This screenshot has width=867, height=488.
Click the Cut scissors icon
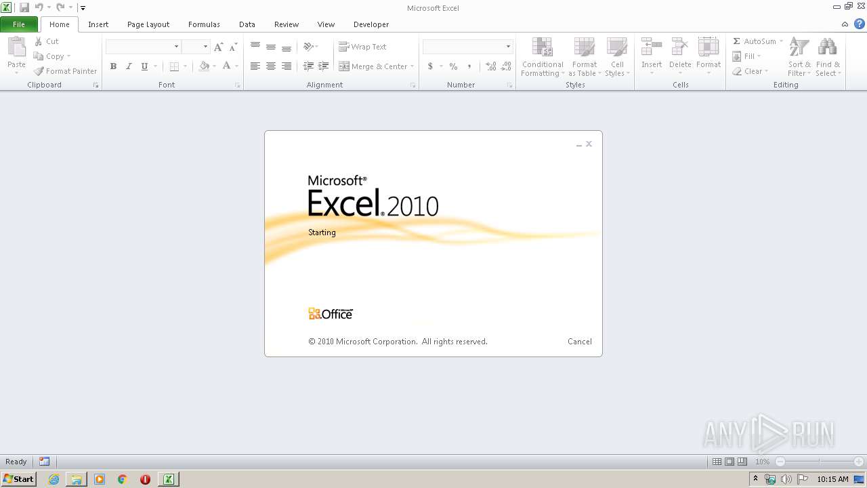point(39,41)
